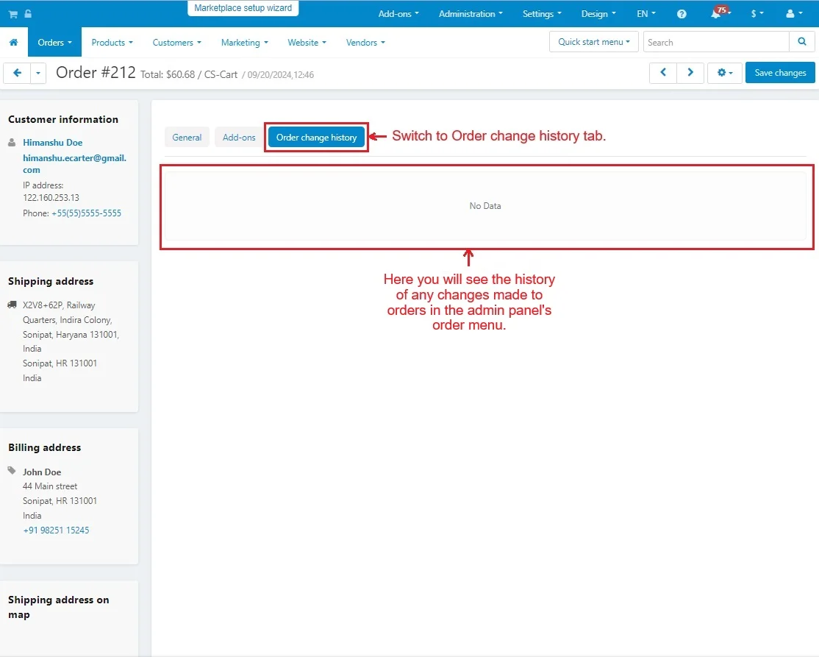Focus the Search input field
The image size is (819, 657).
[715, 42]
